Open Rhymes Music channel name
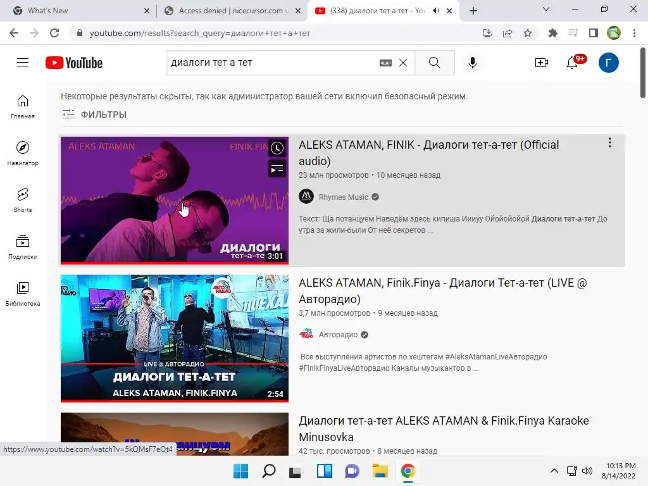The image size is (648, 486). click(344, 197)
